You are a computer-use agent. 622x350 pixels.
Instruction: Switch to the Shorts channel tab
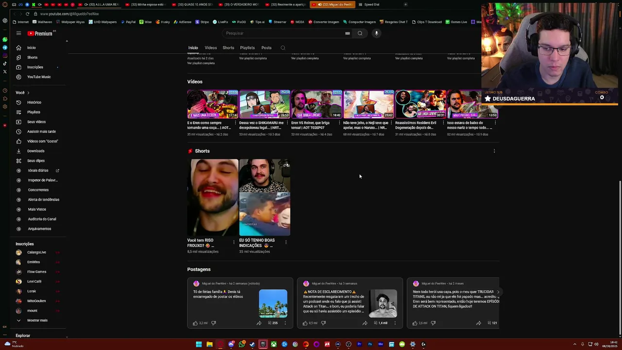228,48
